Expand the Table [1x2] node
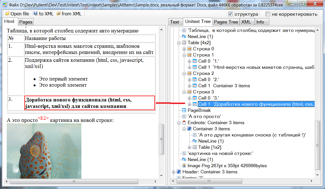 pyautogui.click(x=190, y=147)
